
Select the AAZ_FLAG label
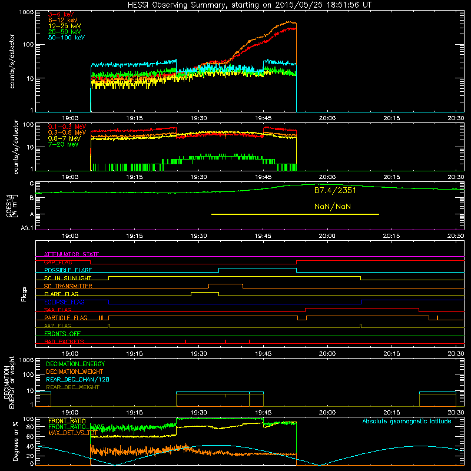click(x=58, y=326)
